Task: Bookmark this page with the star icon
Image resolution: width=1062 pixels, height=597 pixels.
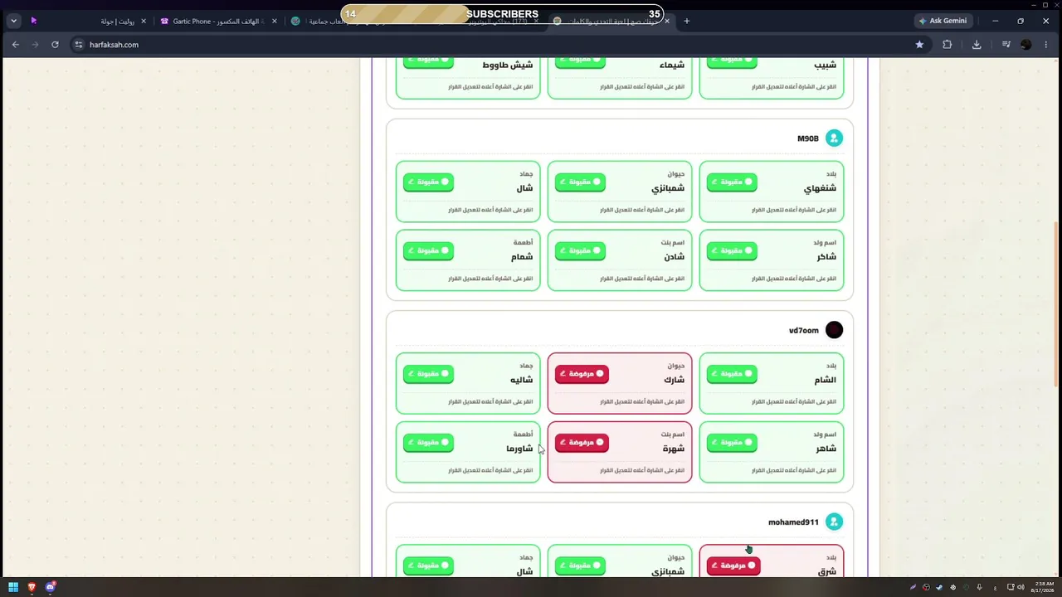Action: pyautogui.click(x=919, y=45)
